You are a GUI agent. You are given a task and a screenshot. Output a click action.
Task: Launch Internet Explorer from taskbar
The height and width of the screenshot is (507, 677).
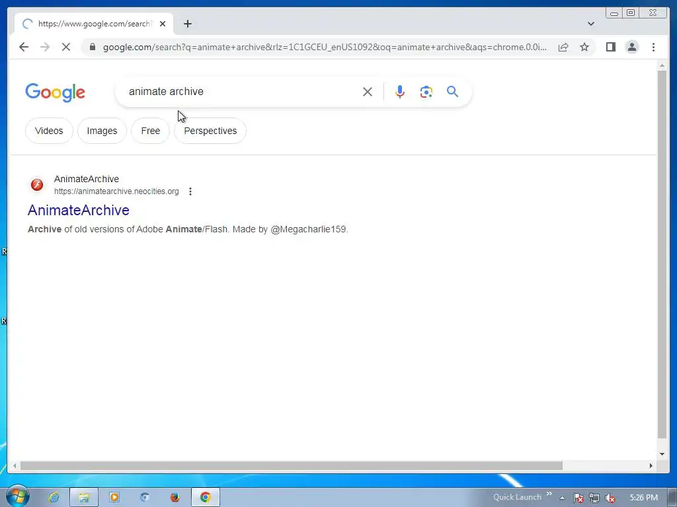[54, 498]
